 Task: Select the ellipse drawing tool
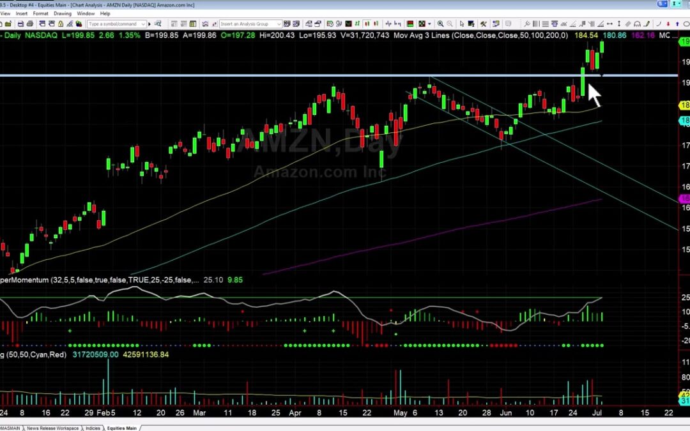click(x=686, y=24)
